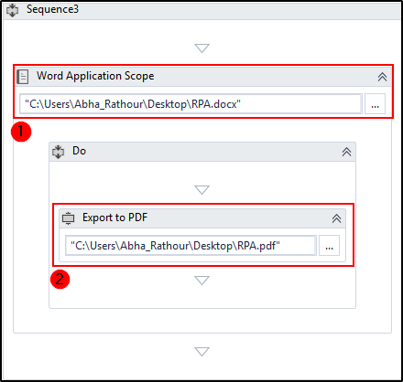The height and width of the screenshot is (382, 403).
Task: Click the insertion triangle above Export to PDF
Action: 201,190
